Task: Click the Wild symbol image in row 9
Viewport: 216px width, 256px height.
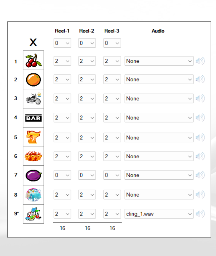Action: 34,214
